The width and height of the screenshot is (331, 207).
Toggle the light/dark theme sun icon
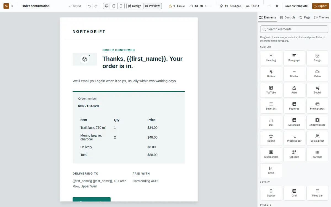[277, 6]
